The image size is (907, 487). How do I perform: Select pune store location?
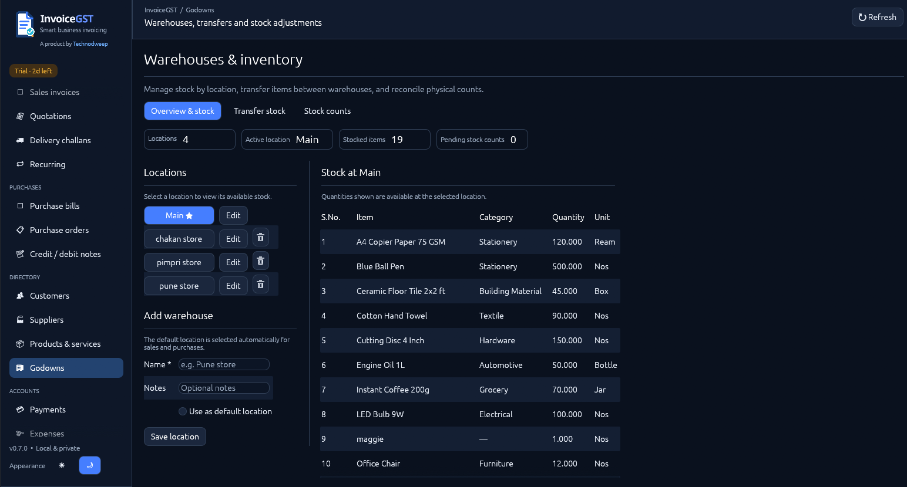coord(179,286)
